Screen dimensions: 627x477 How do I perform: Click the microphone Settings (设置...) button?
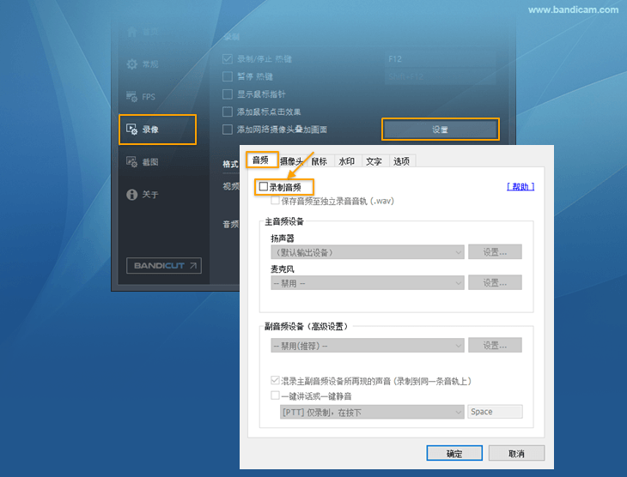(495, 282)
